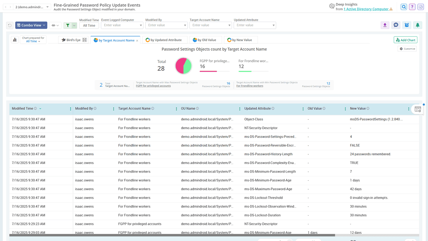
Task: Click the reset refresh icon beside Combo View
Action: pyautogui.click(x=10, y=25)
